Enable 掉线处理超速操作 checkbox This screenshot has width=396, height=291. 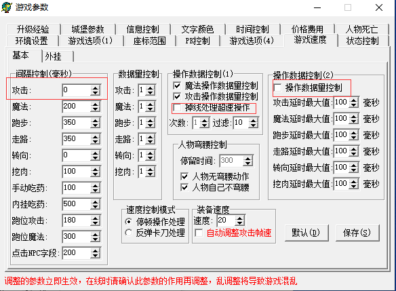coord(177,108)
